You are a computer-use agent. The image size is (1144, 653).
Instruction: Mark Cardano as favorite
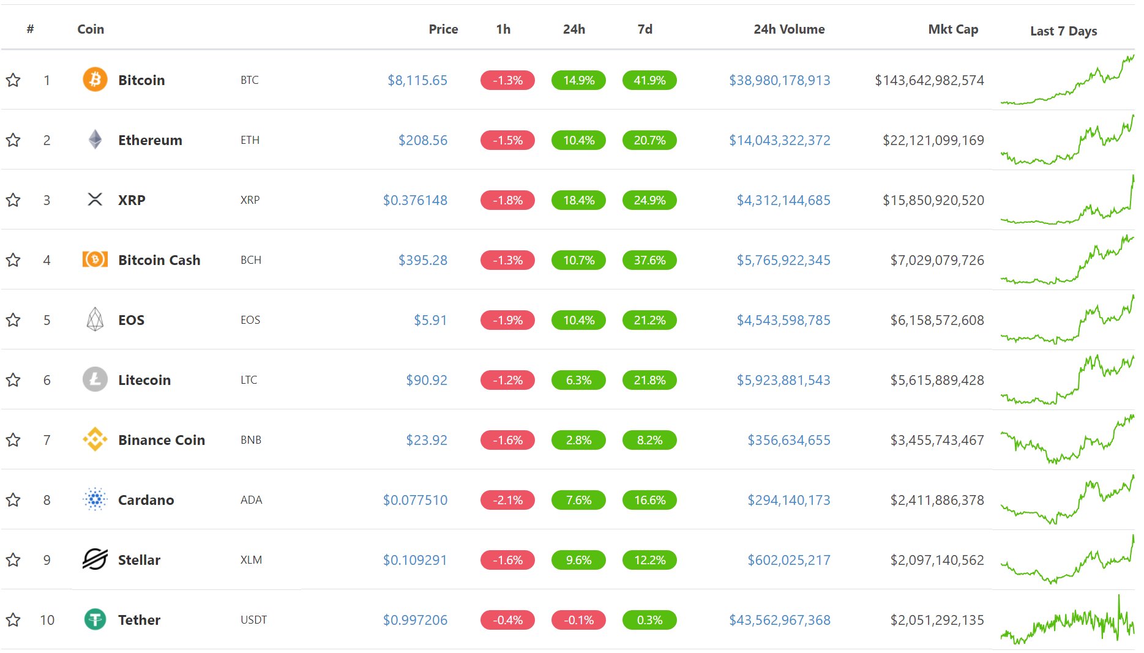13,499
